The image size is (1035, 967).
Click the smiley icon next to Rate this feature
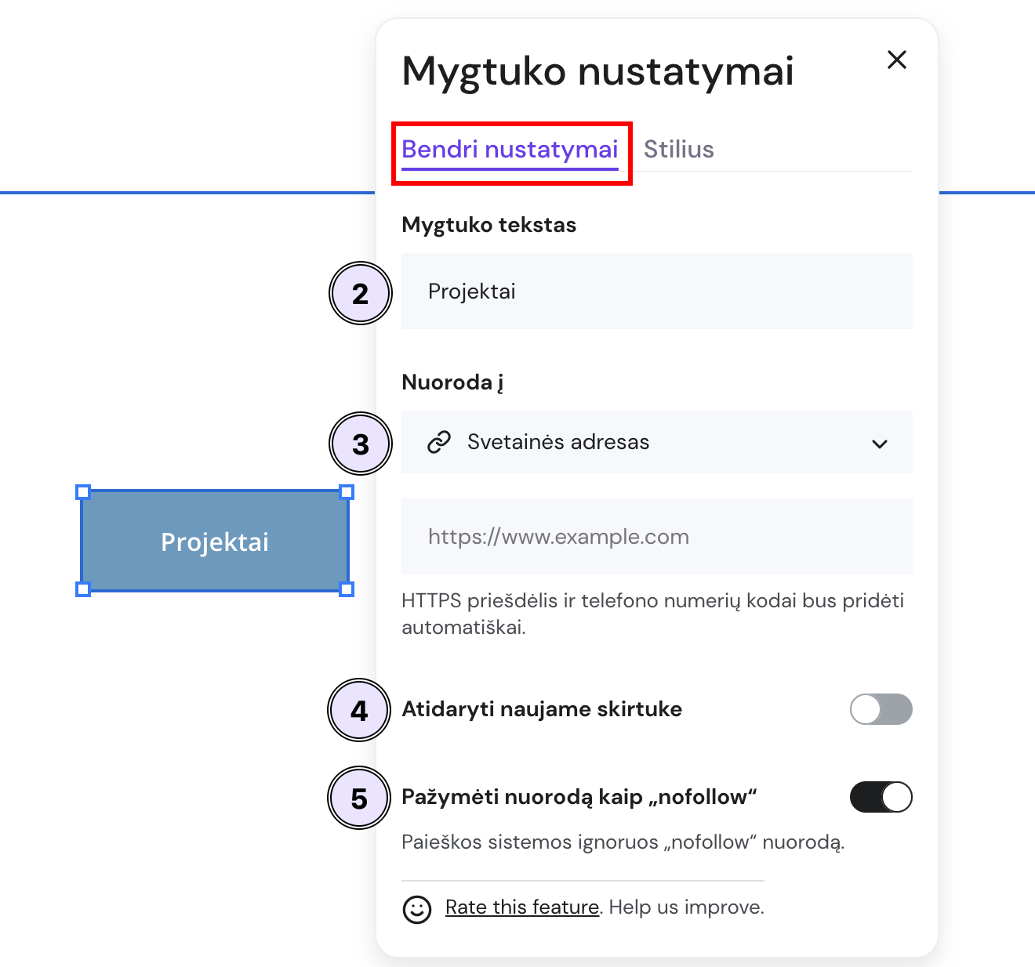click(x=416, y=909)
